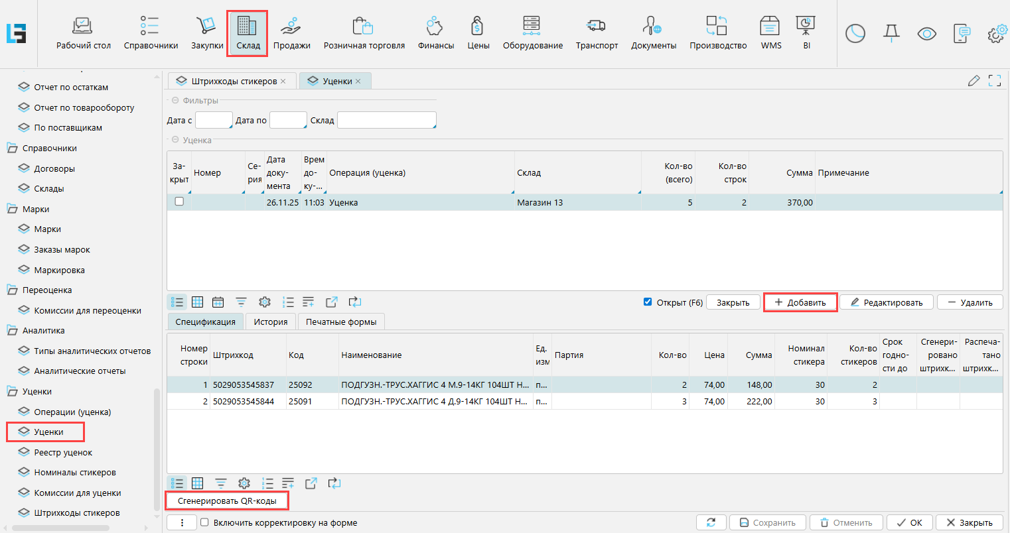
Task: Open the funnel filter icon under Уценка grid
Action: click(242, 302)
